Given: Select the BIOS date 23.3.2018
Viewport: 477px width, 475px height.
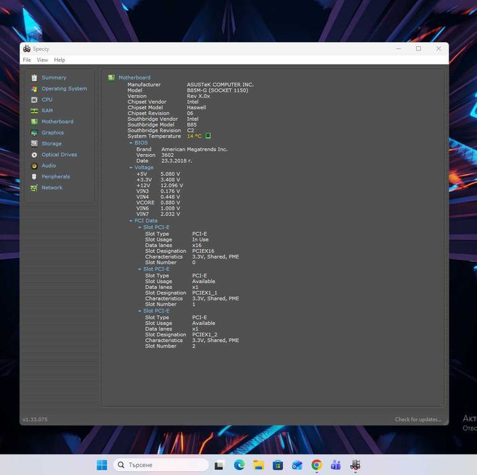Looking at the screenshot, I should 176,161.
